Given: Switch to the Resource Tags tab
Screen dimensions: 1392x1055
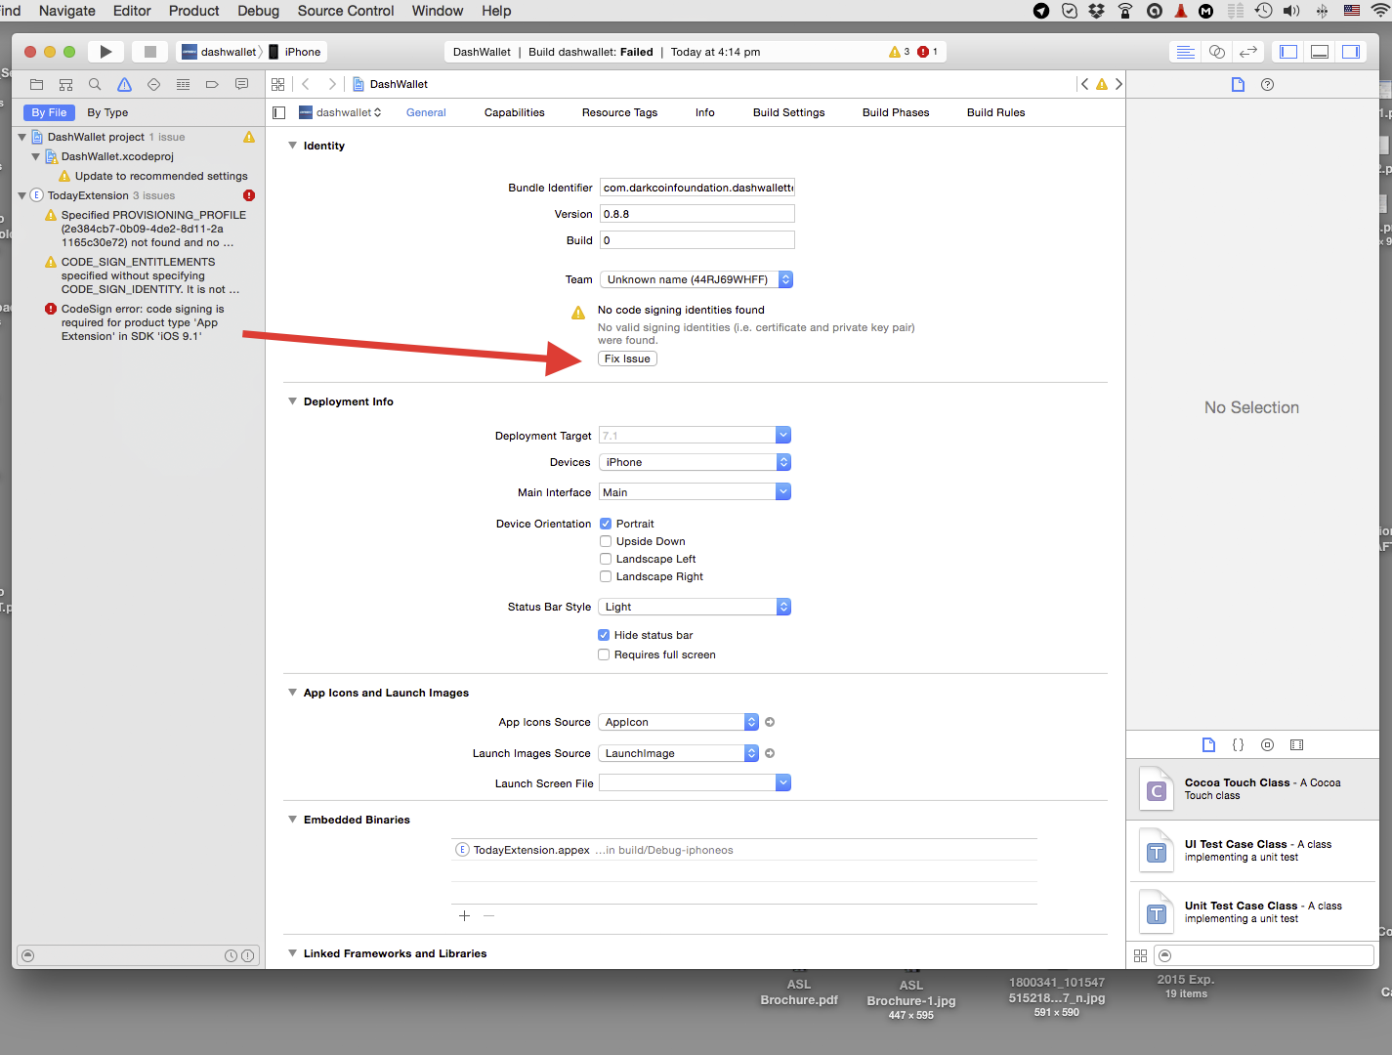Looking at the screenshot, I should [619, 112].
